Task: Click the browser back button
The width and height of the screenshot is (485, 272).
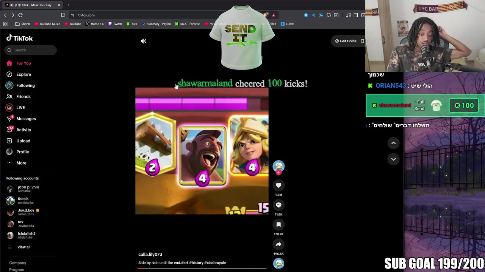Action: [x=5, y=15]
